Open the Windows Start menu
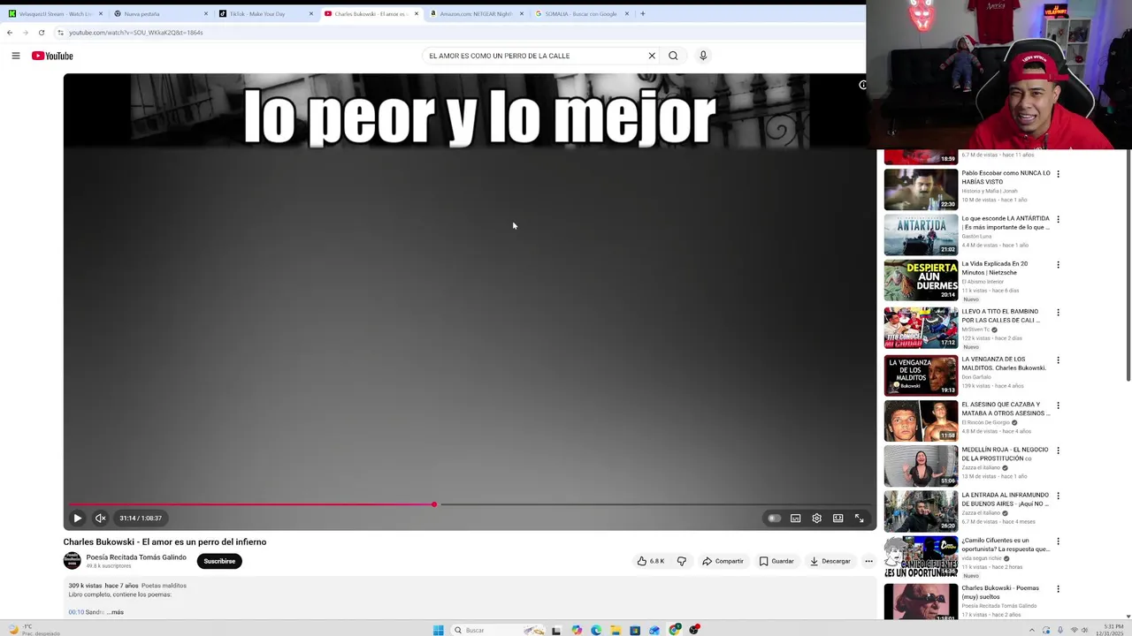This screenshot has height=636, width=1132. point(438,630)
